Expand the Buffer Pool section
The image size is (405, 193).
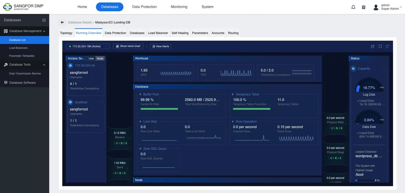click(x=140, y=95)
